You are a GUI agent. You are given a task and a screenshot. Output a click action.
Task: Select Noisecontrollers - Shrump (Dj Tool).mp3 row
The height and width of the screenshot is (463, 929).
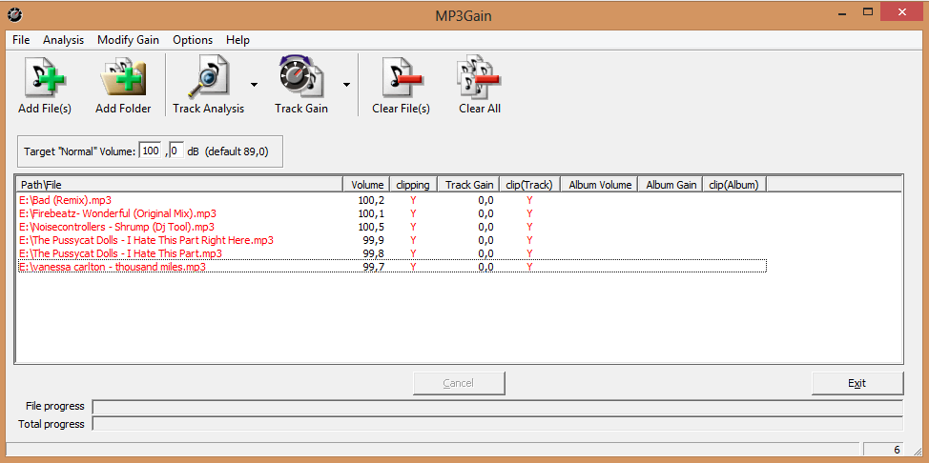coord(392,227)
